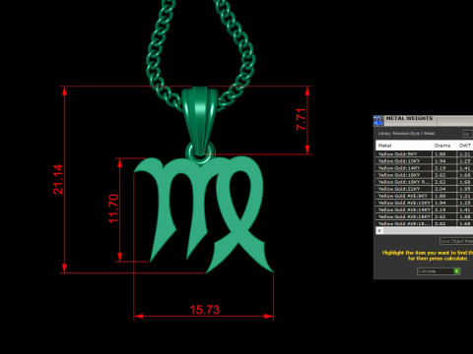This screenshot has width=473, height=354.
Task: Open the library unit dropdown
Action: pyautogui.click(x=467, y=134)
